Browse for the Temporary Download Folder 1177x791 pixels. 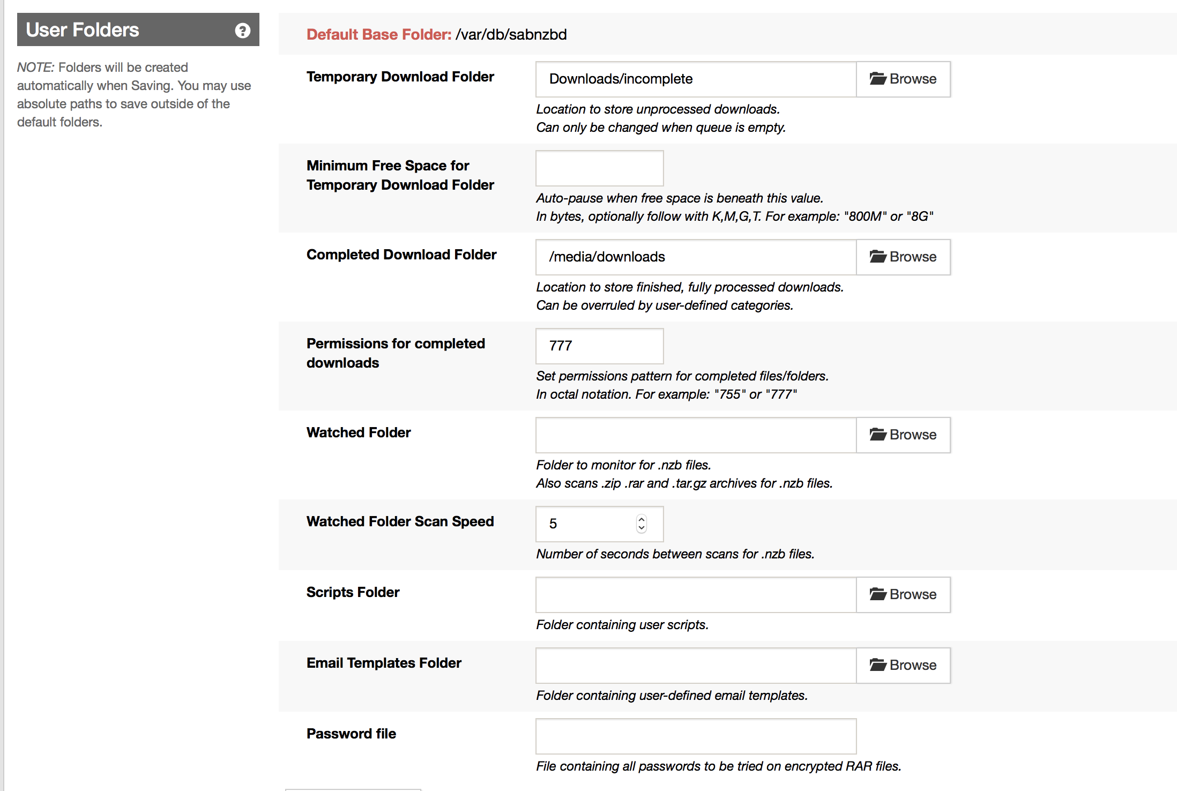pos(903,79)
